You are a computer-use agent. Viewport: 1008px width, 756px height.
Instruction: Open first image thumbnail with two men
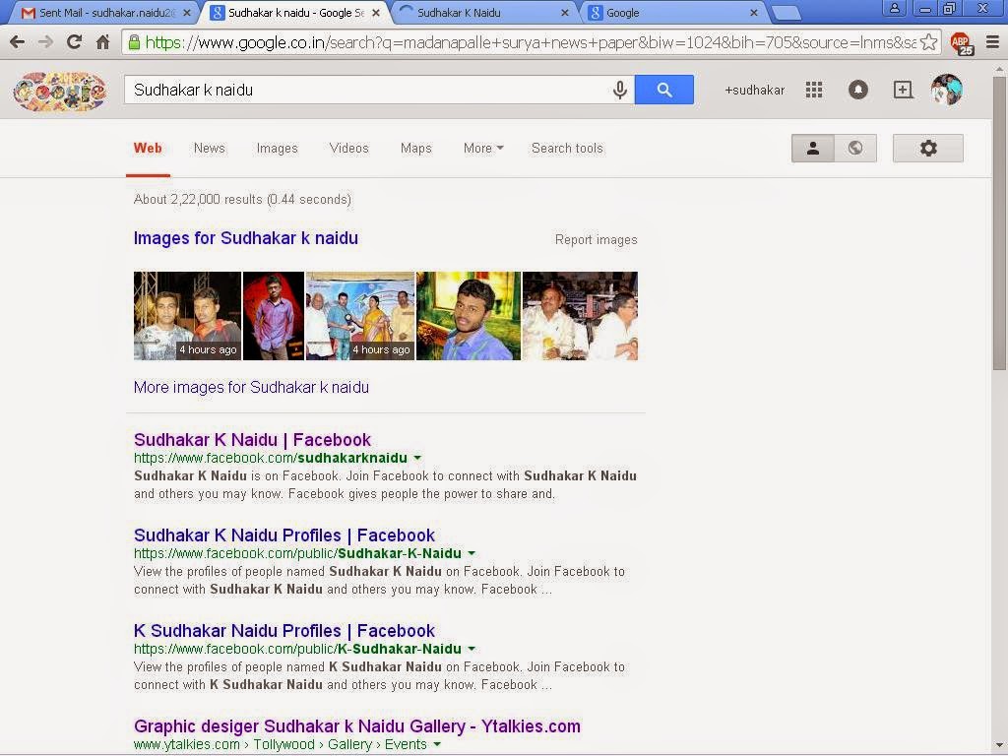click(x=187, y=316)
